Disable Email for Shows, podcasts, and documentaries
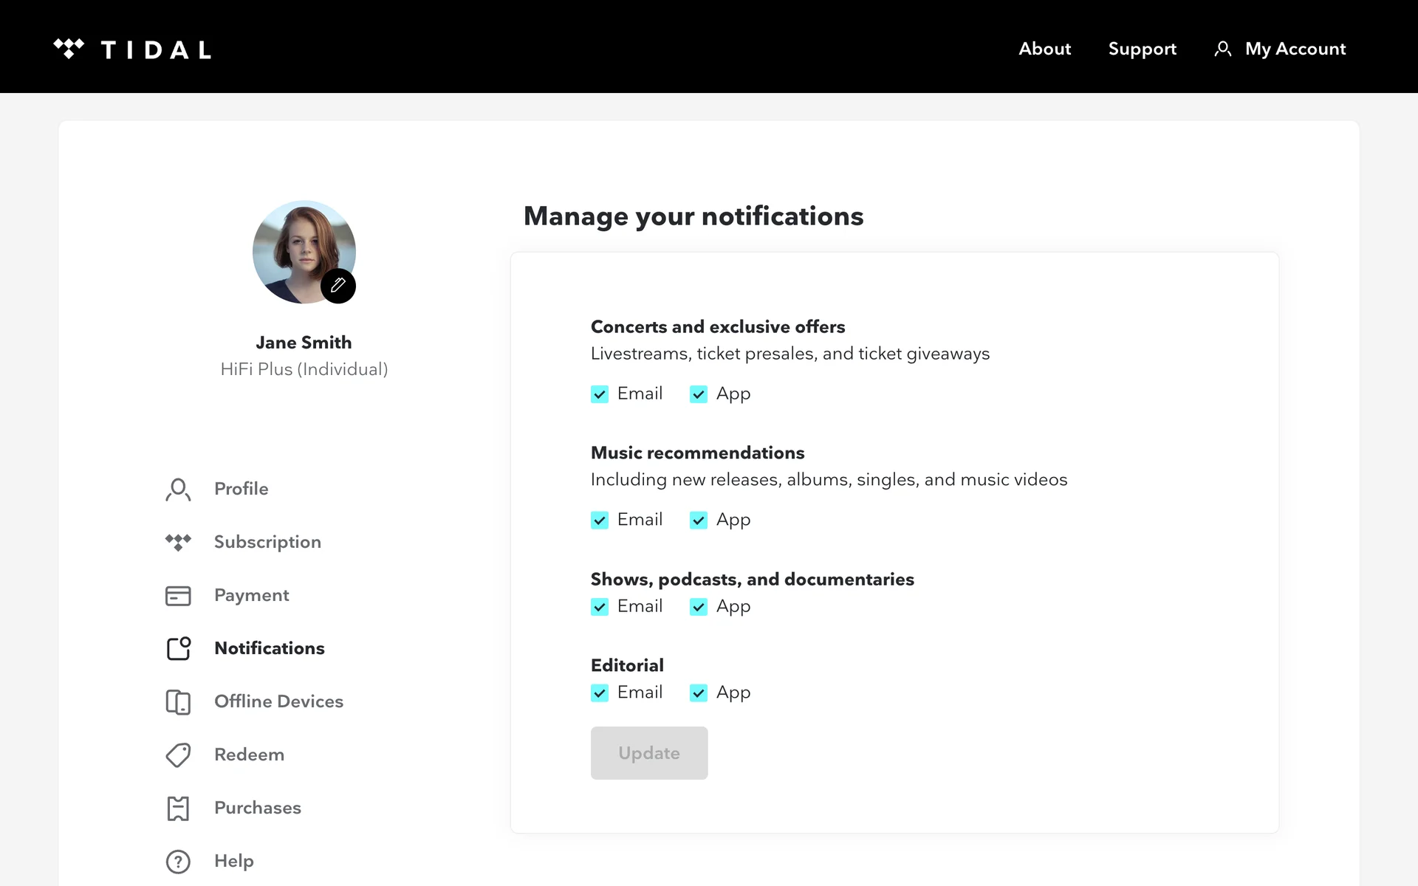The width and height of the screenshot is (1418, 886). click(x=600, y=607)
